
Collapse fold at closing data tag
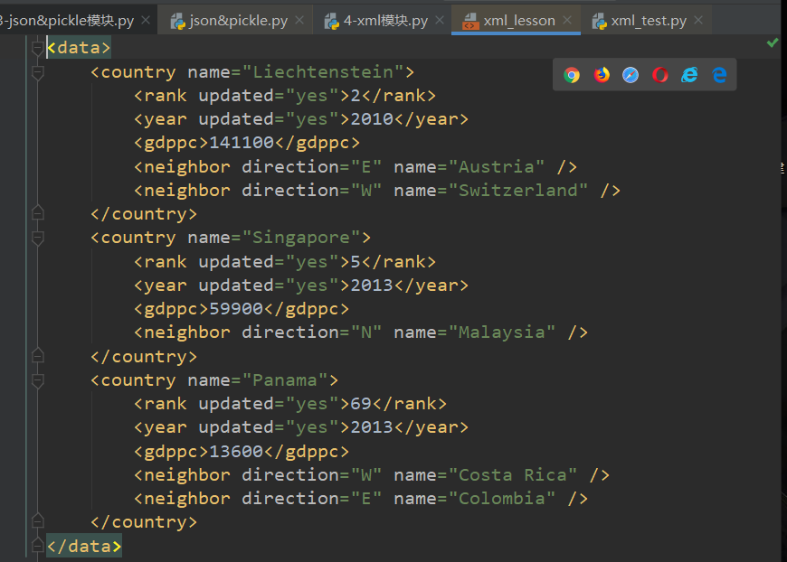[x=38, y=546]
